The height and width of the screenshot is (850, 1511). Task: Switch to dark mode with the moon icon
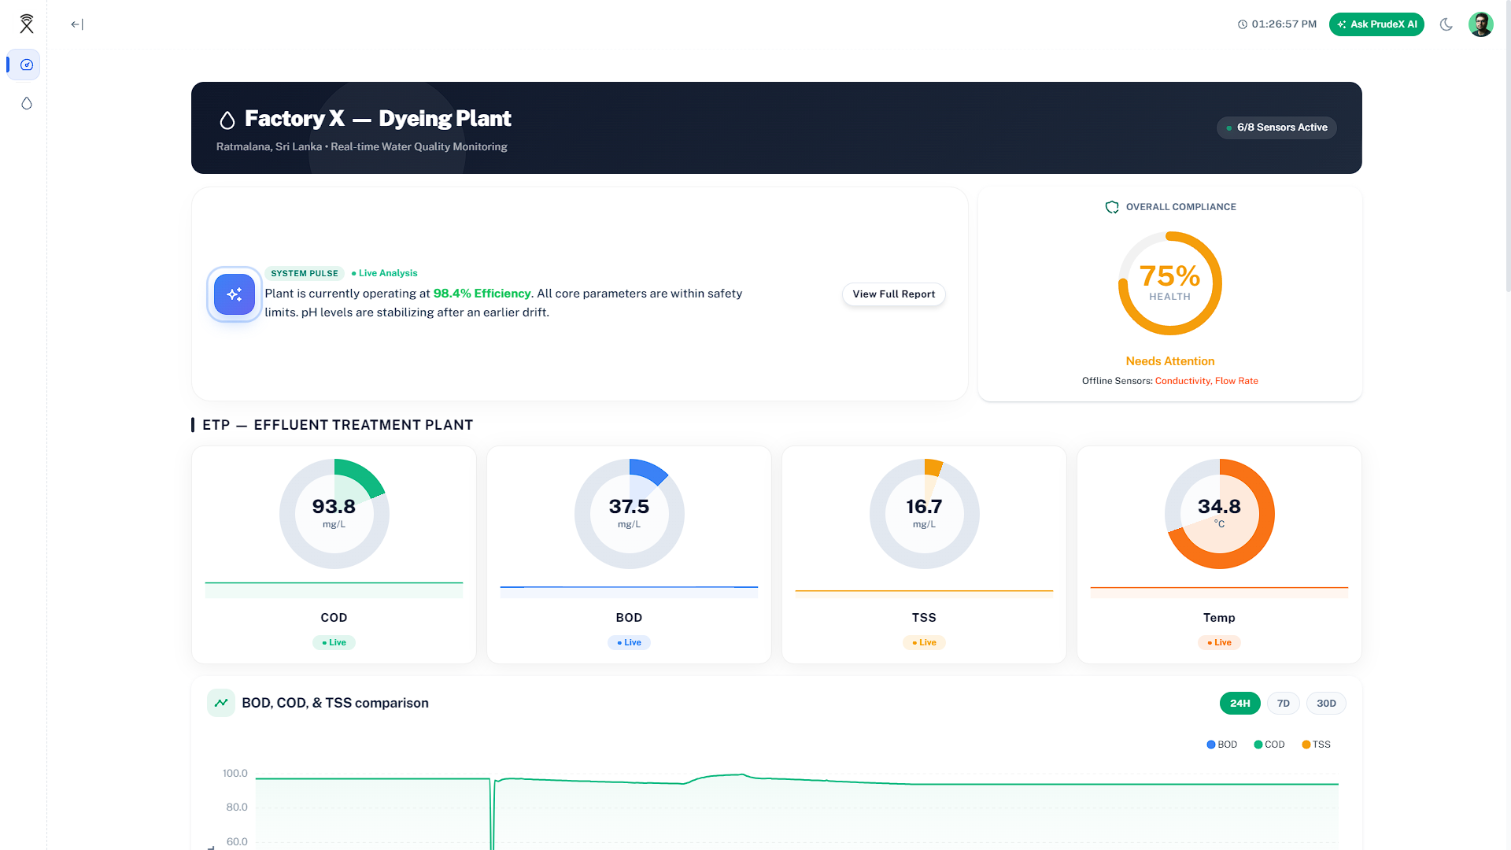click(x=1446, y=24)
